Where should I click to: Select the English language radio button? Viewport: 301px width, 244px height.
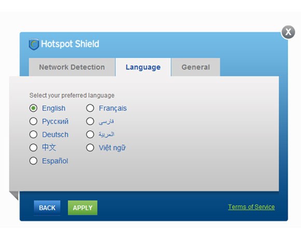click(33, 109)
